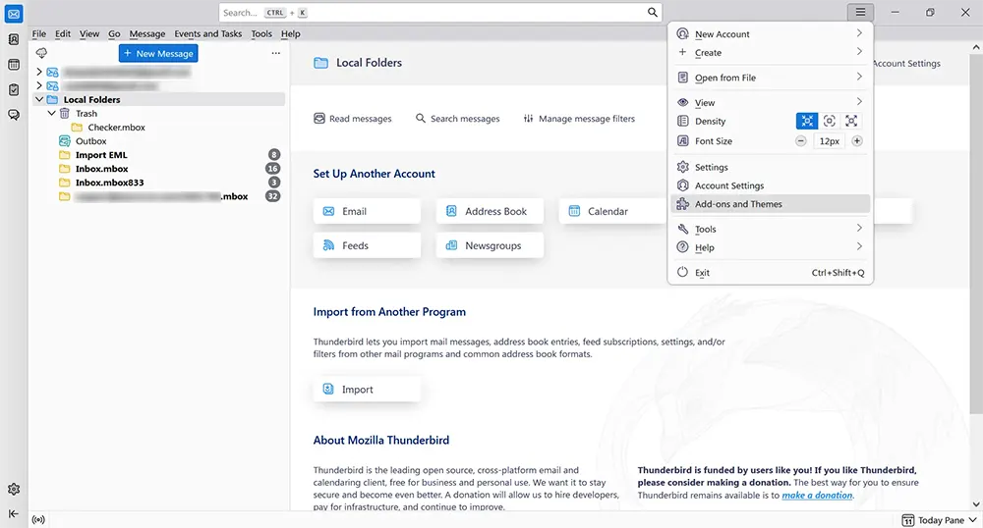The height and width of the screenshot is (528, 983).
Task: Click the Address Book setup button
Action: click(x=490, y=211)
